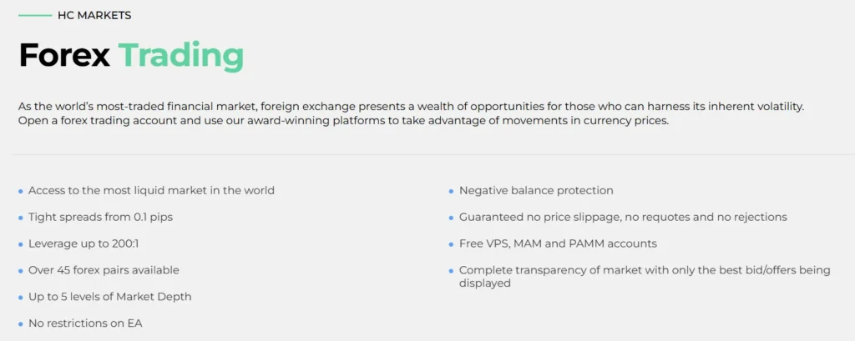This screenshot has width=855, height=341.
Task: Click the blue bullet before "Negative balance protection"
Action: (452, 192)
